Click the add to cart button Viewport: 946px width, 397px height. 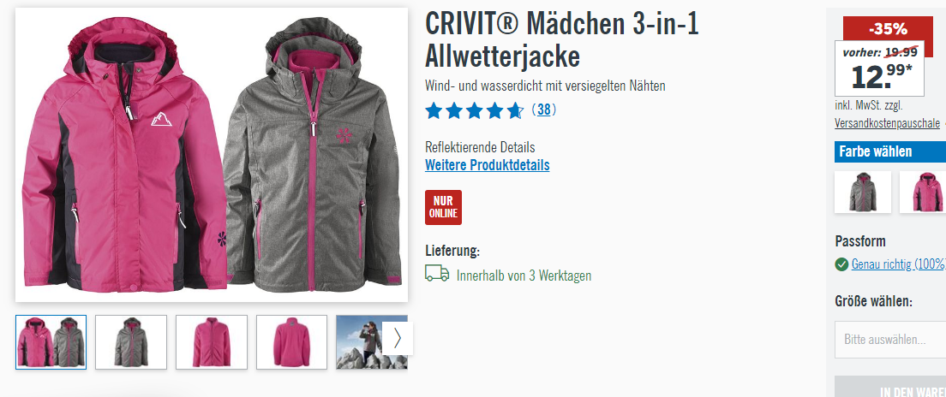click(890, 387)
